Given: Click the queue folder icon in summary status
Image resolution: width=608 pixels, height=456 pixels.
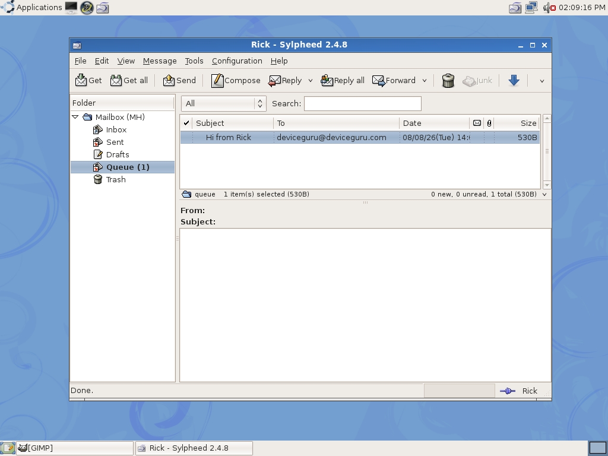Looking at the screenshot, I should 186,194.
